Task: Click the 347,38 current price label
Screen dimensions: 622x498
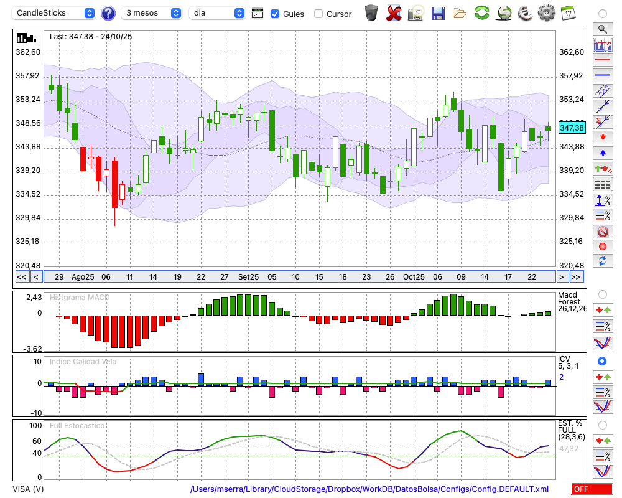Action: tap(572, 128)
